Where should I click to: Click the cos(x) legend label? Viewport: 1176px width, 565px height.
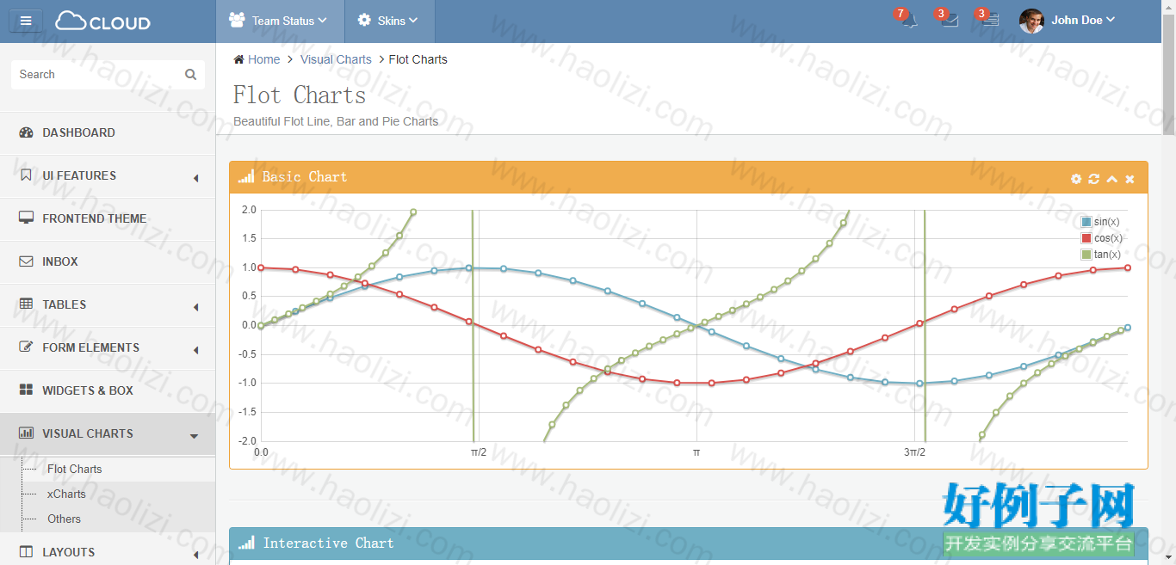click(x=1108, y=238)
